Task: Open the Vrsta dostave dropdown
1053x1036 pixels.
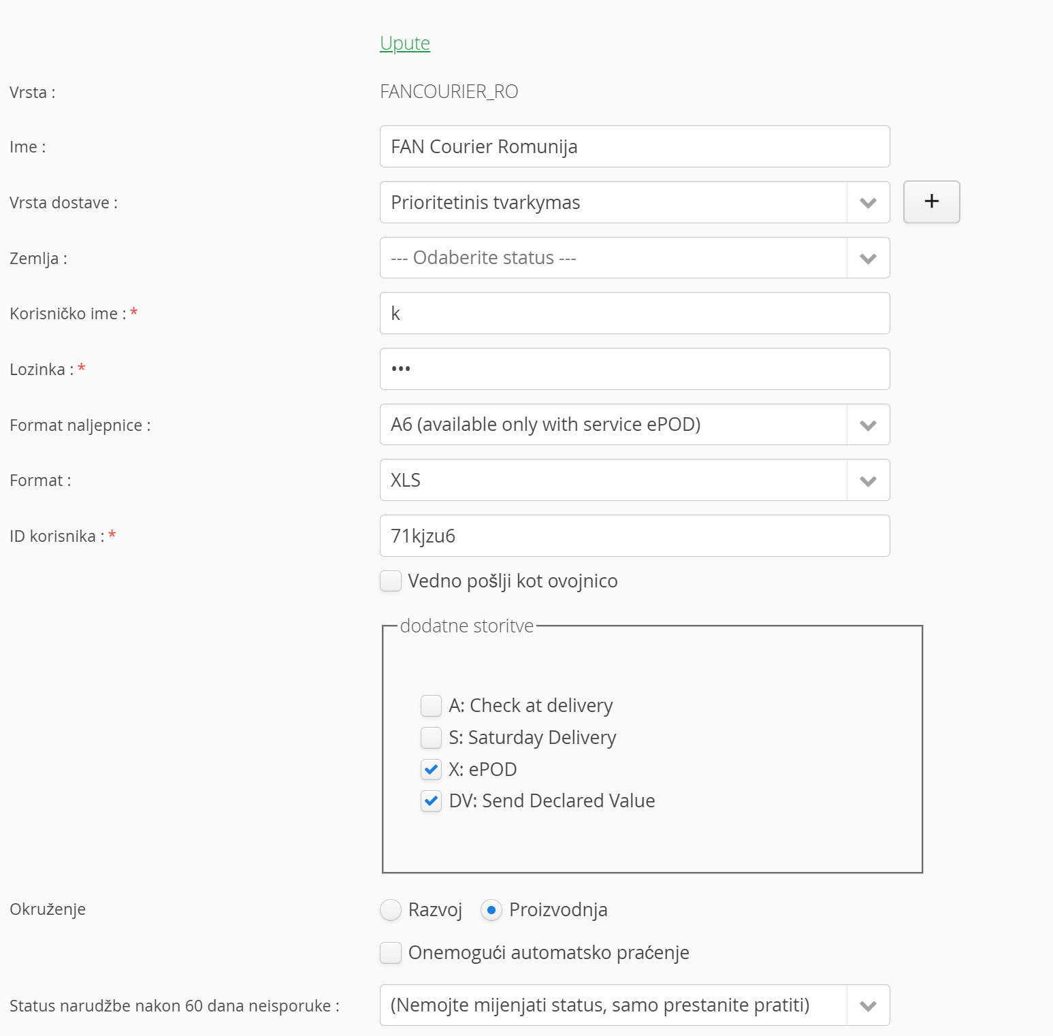Action: click(x=634, y=202)
